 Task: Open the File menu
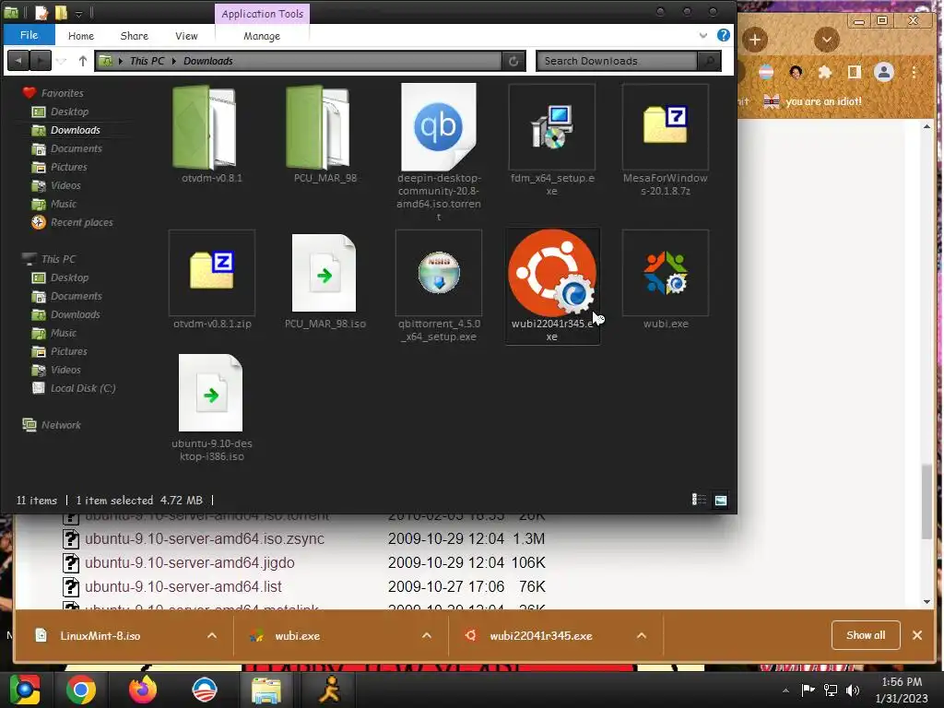tap(29, 35)
